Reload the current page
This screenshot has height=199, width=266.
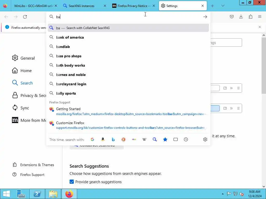[x=25, y=17]
